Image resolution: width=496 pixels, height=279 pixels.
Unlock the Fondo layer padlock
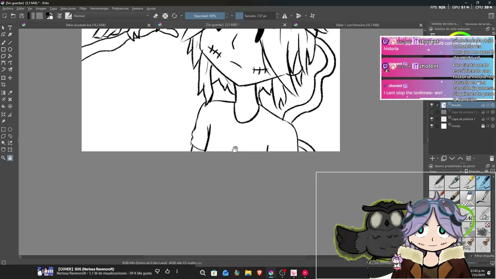coord(483,126)
